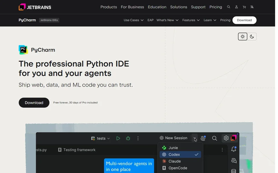Open Pricing in the top navigation

215,7
